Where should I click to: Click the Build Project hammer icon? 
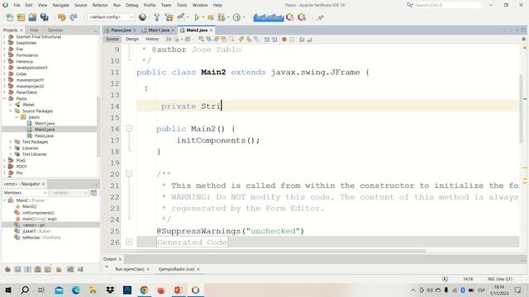click(156, 17)
